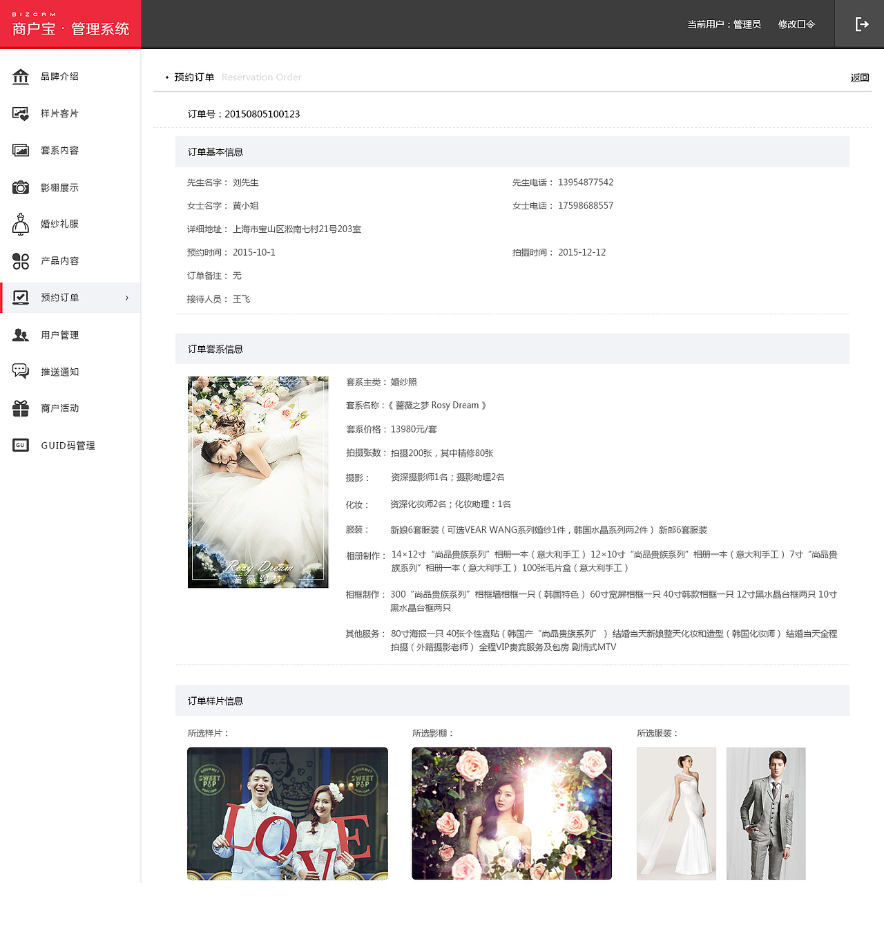
Task: Click the 返回 link to go back
Action: coord(860,78)
